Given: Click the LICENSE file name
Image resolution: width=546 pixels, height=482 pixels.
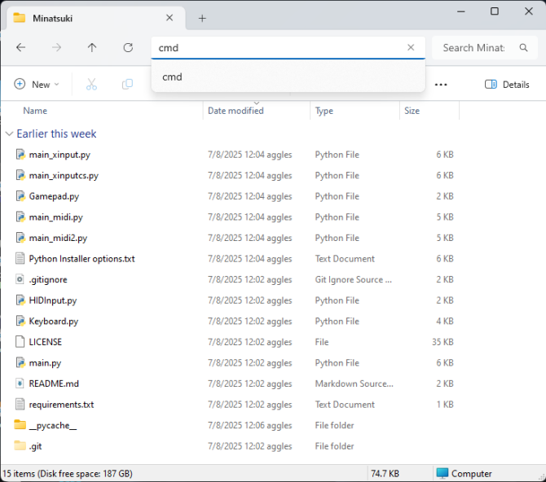Looking at the screenshot, I should click(46, 342).
